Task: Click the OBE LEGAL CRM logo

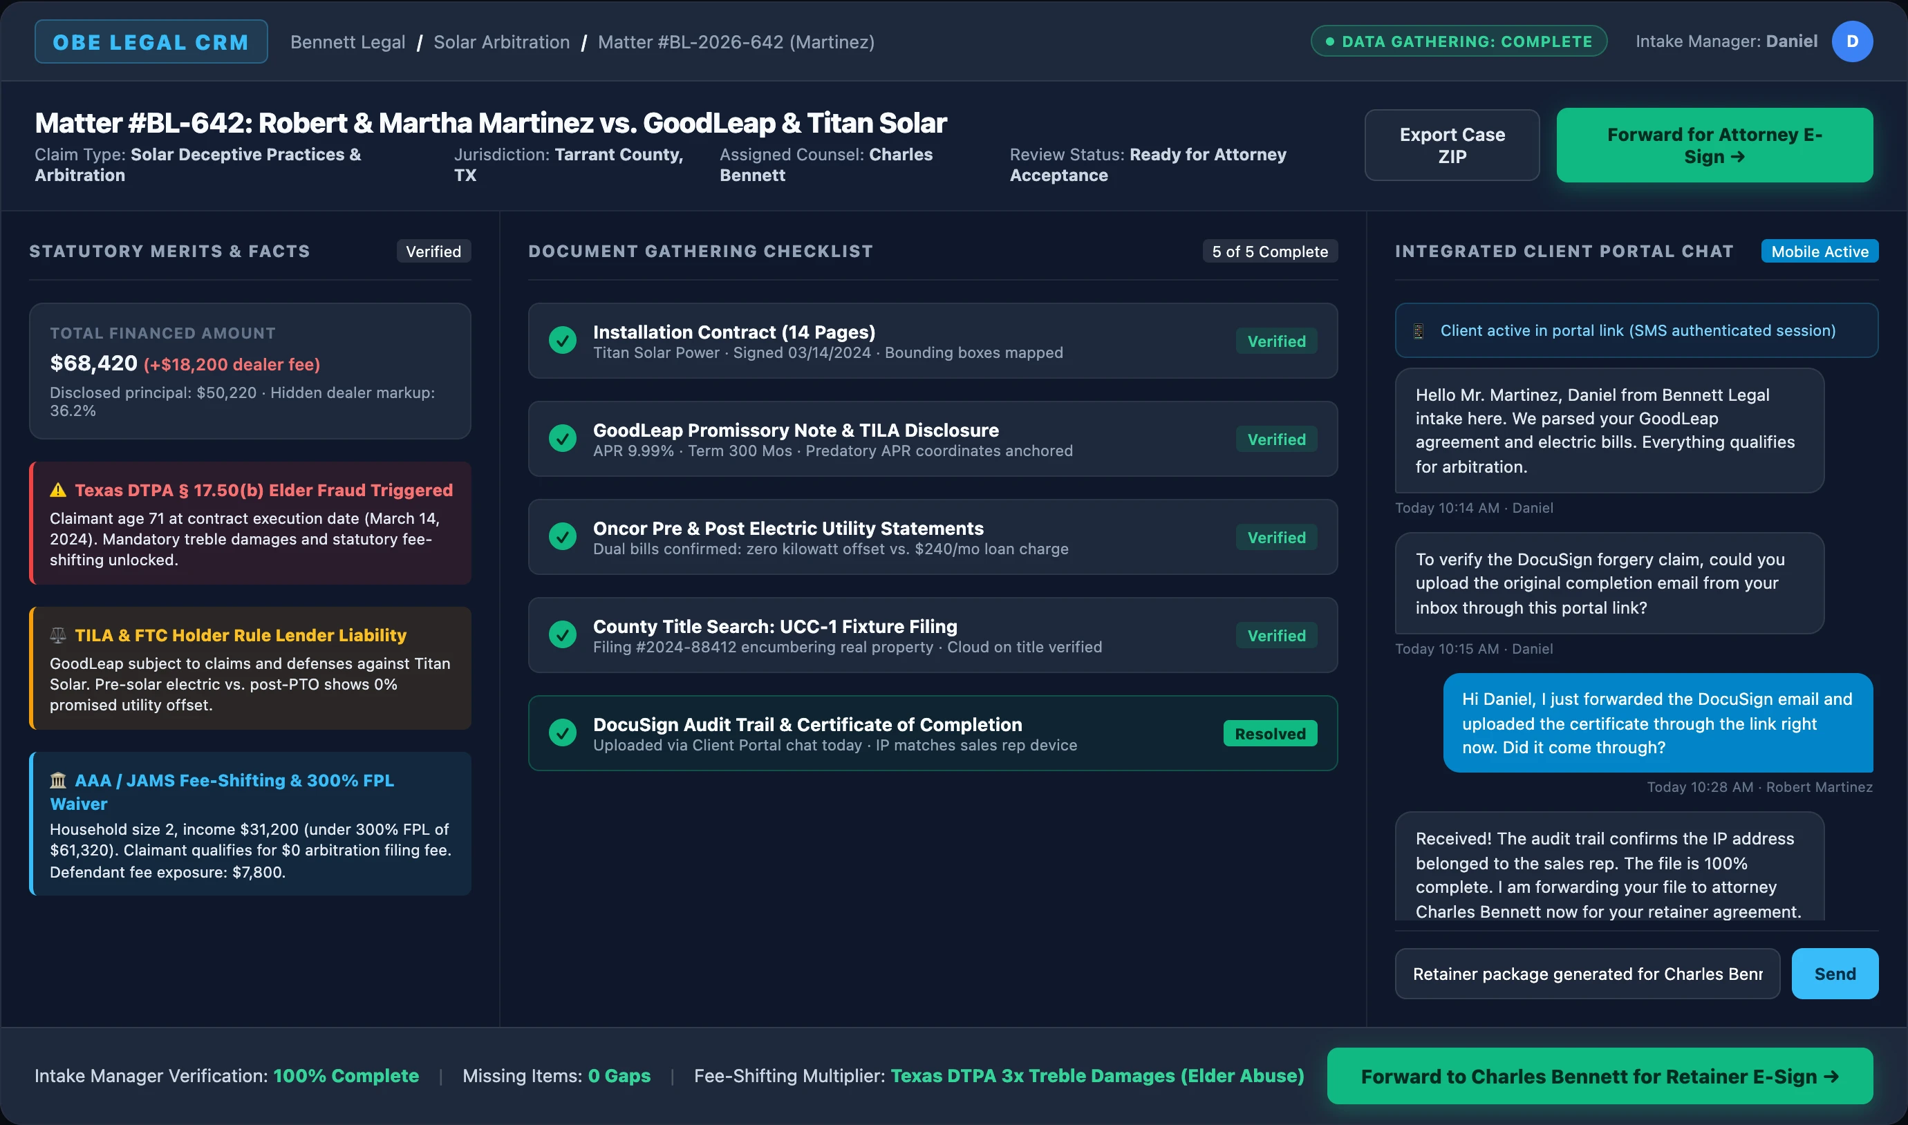Action: pyautogui.click(x=151, y=41)
